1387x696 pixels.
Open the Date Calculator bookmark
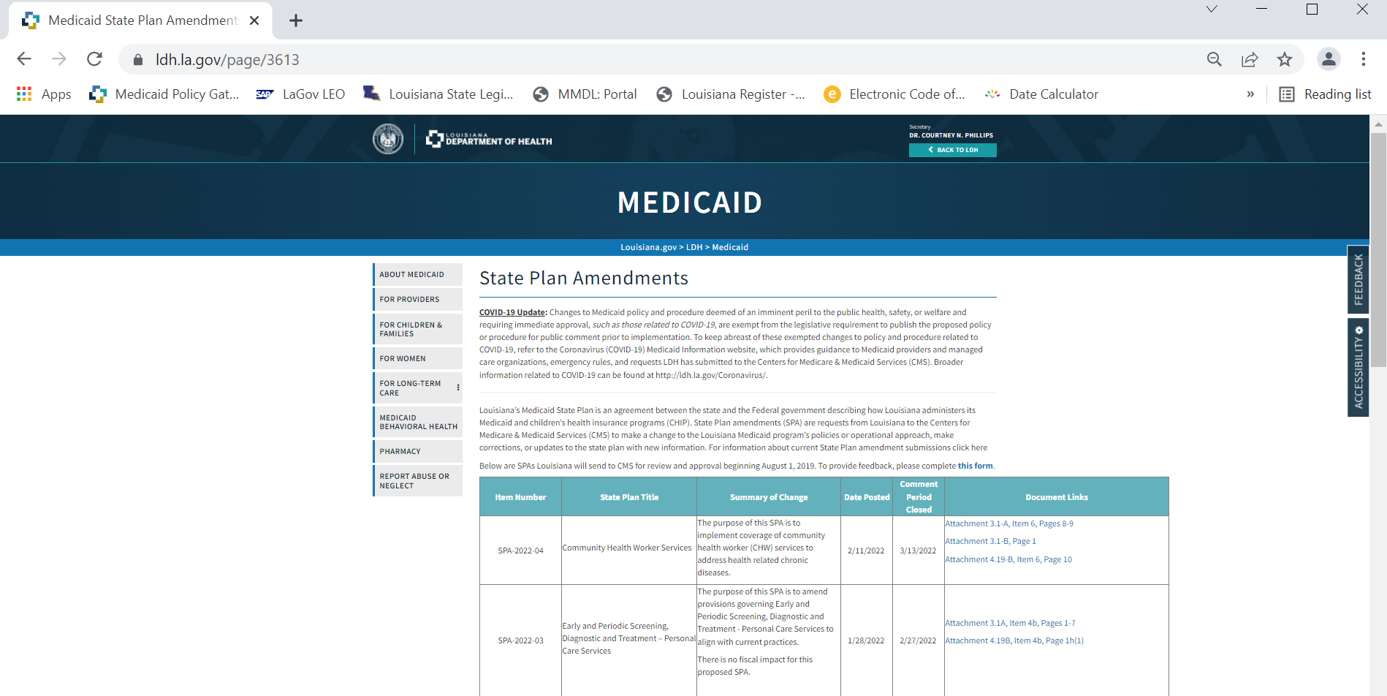point(1041,94)
